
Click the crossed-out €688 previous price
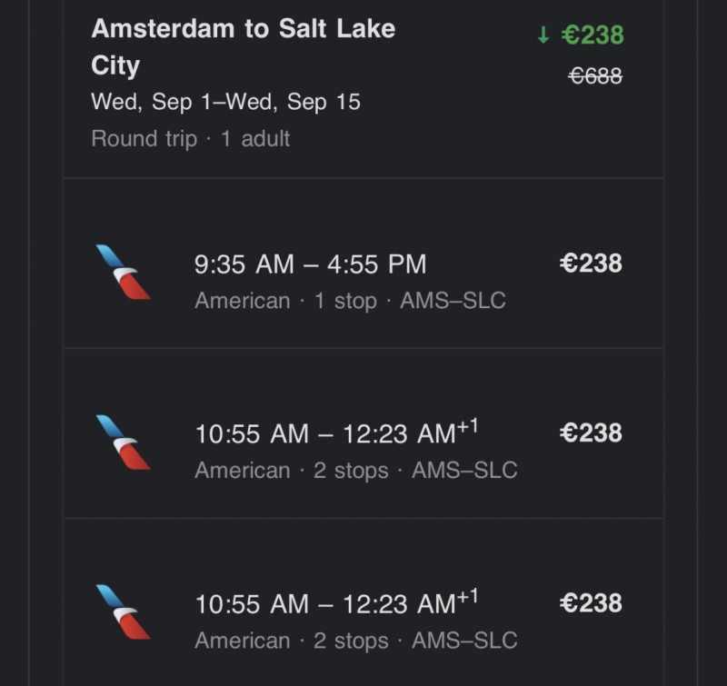[x=595, y=76]
